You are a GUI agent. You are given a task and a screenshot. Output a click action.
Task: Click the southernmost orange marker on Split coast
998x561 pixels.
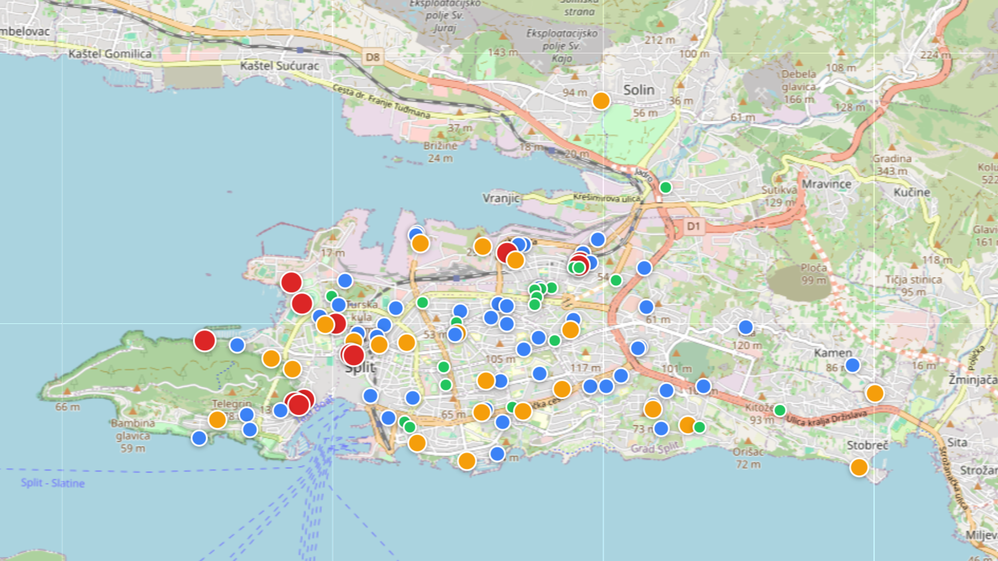pyautogui.click(x=467, y=461)
